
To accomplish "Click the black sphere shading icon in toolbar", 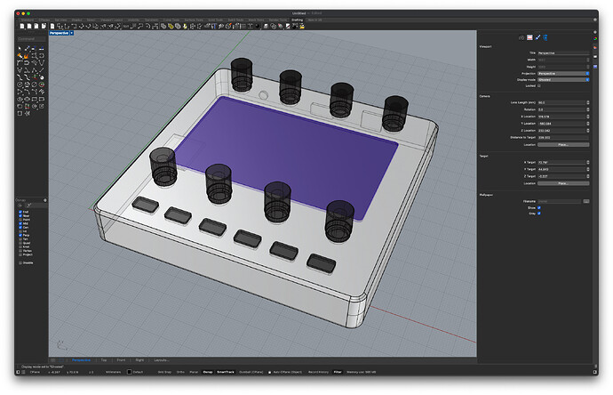I will [258, 26].
